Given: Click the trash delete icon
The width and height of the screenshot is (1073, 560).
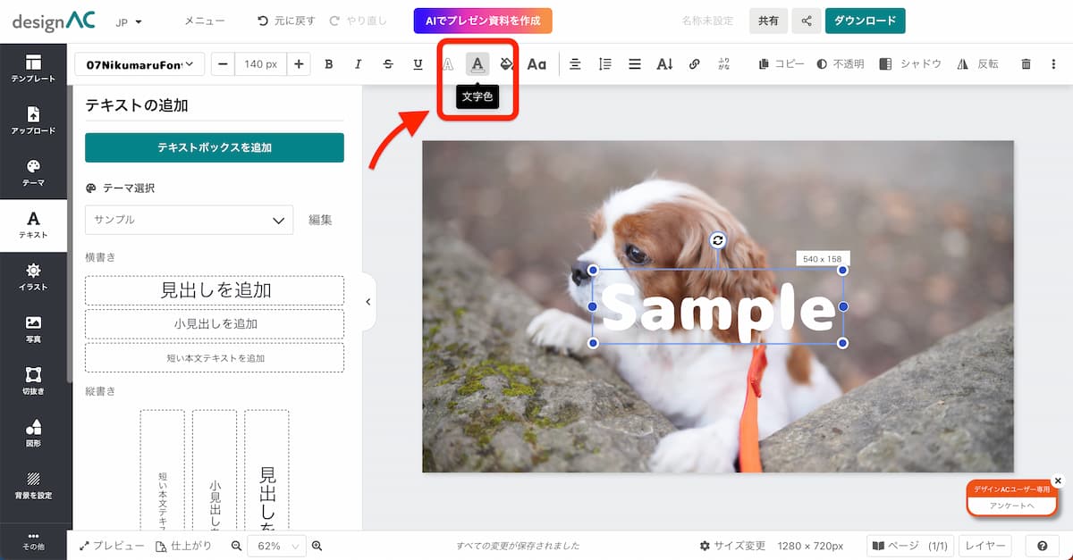Looking at the screenshot, I should 1026,64.
